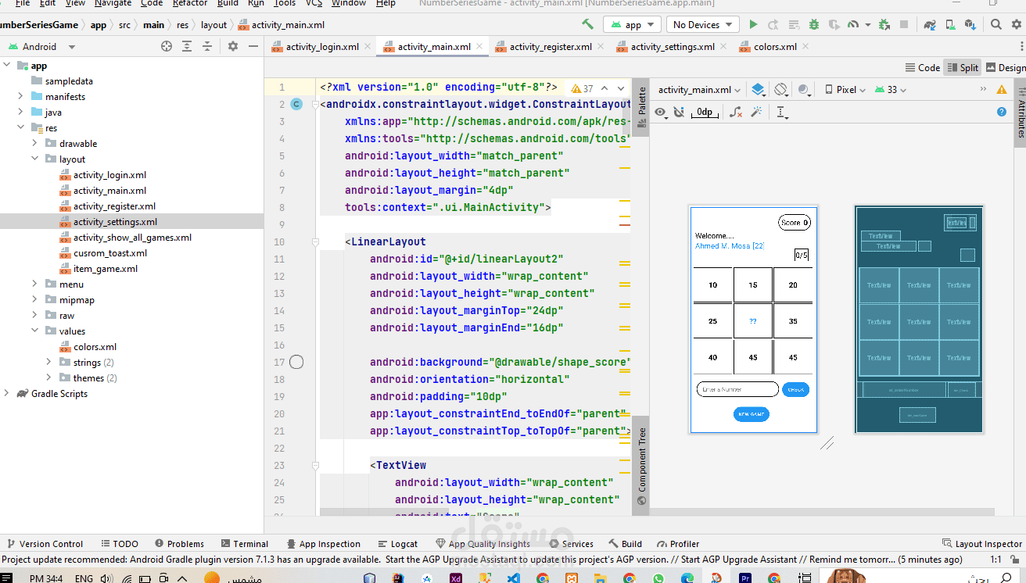The image size is (1026, 583).
Task: Open Project panel options gear
Action: (x=232, y=47)
